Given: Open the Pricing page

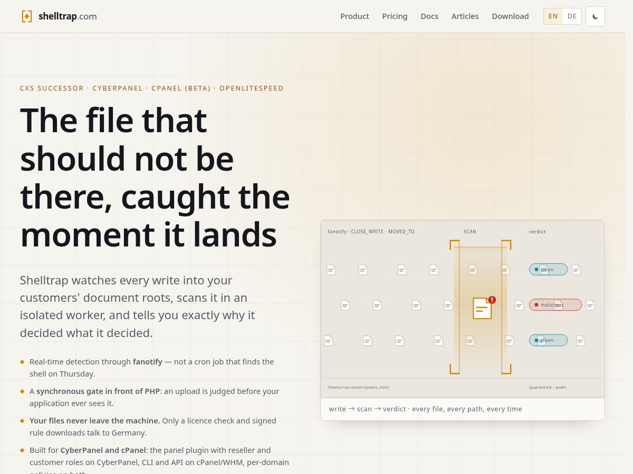Looking at the screenshot, I should point(395,16).
